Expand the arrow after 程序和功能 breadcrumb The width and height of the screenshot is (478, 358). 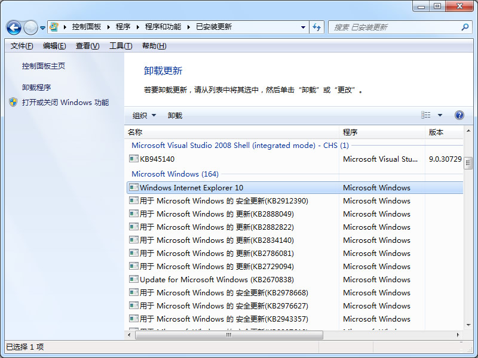point(189,27)
